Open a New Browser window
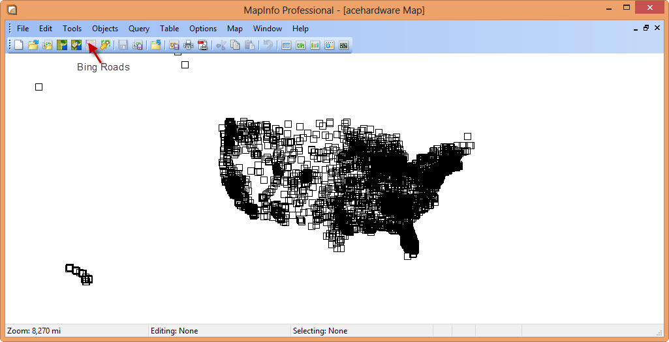669x342 pixels. coord(287,45)
